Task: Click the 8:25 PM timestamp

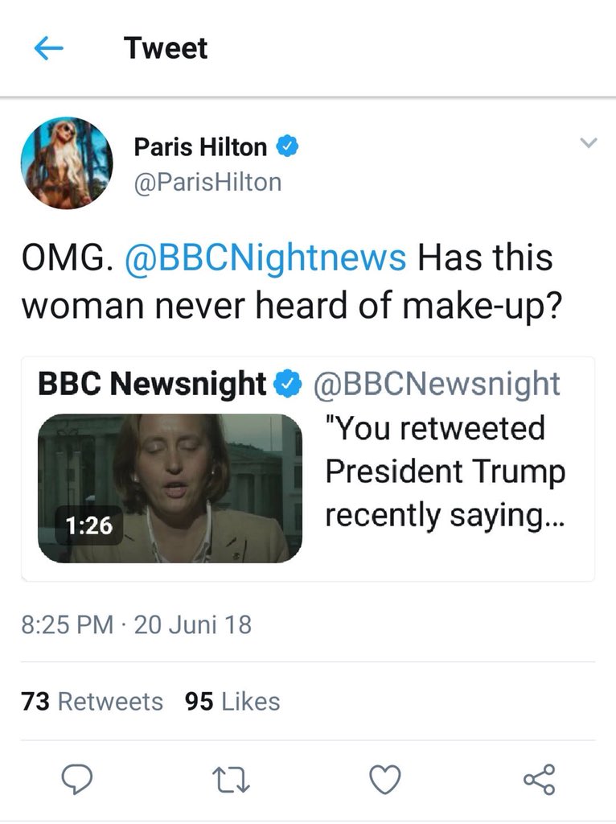Action: pos(67,625)
